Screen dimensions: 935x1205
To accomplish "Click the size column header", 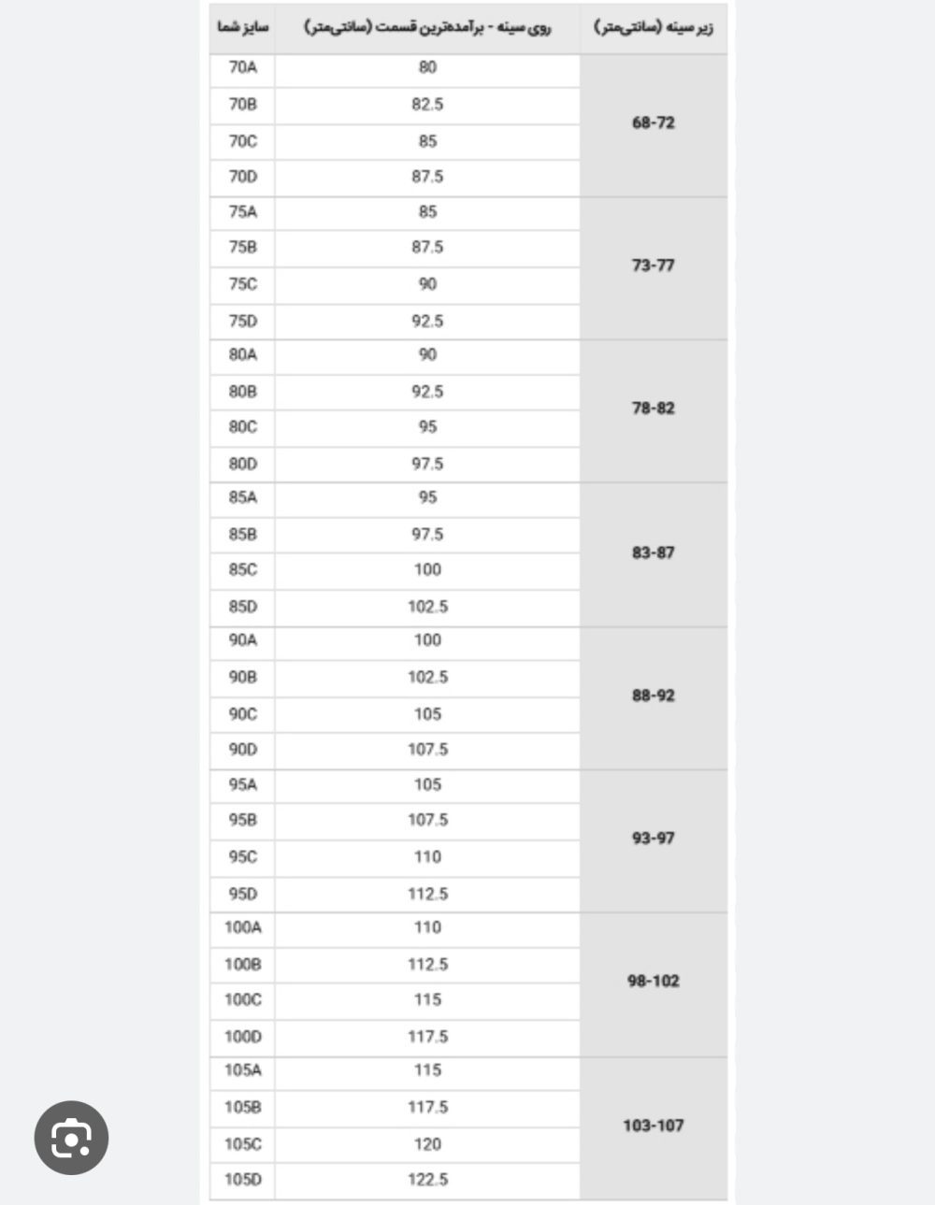I will 242,28.
